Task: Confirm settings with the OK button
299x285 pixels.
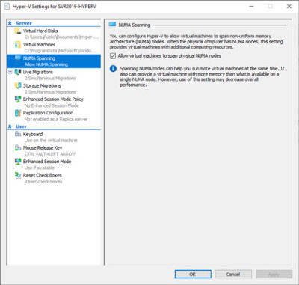Action: coord(193,275)
